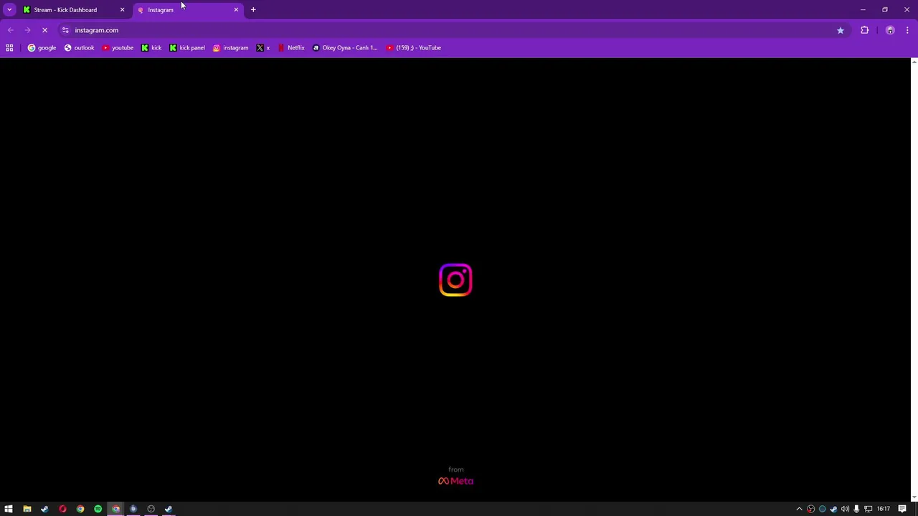Image resolution: width=918 pixels, height=516 pixels.
Task: Open the notification center icon
Action: pyautogui.click(x=903, y=509)
